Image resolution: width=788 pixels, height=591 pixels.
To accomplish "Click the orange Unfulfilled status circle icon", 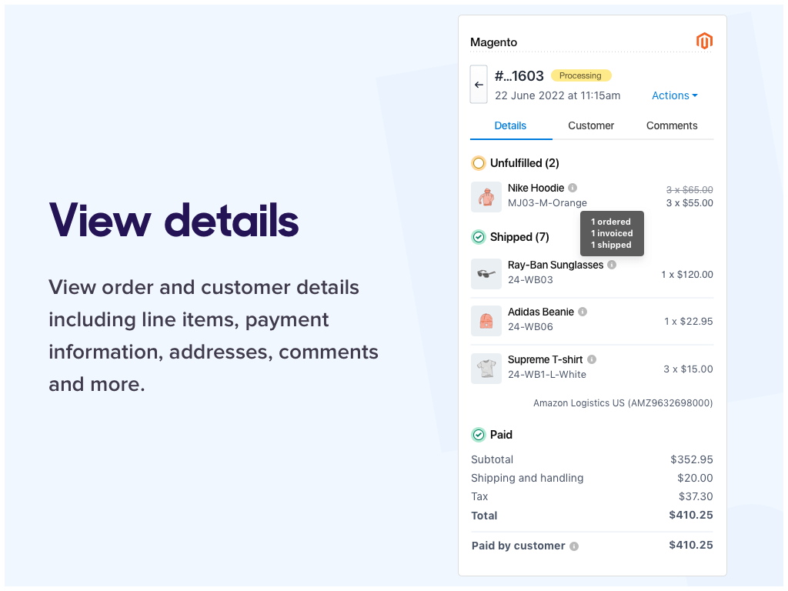I will (478, 163).
